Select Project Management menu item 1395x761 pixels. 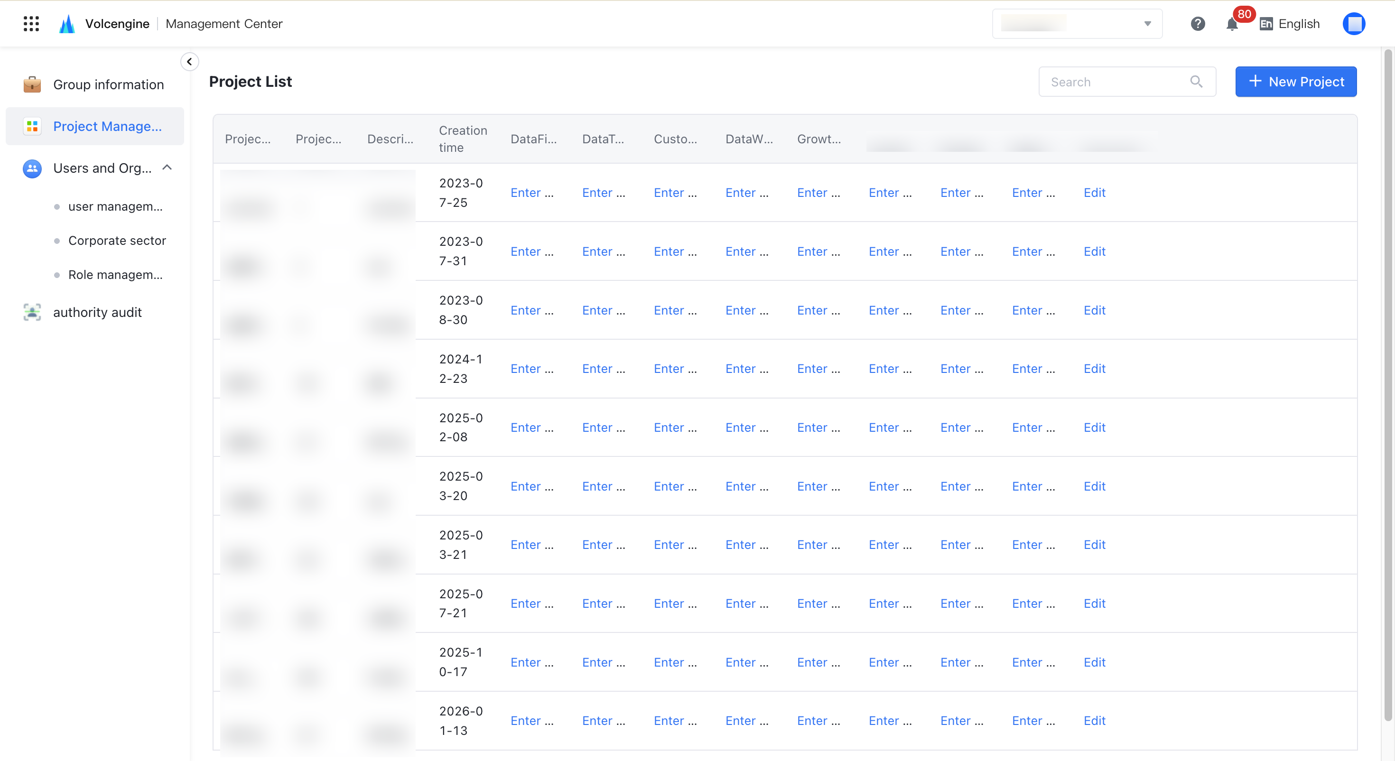[95, 126]
